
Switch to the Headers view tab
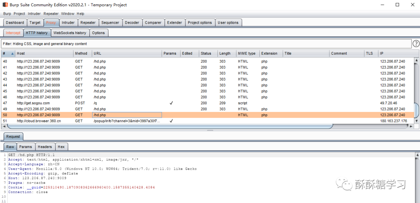click(x=45, y=147)
